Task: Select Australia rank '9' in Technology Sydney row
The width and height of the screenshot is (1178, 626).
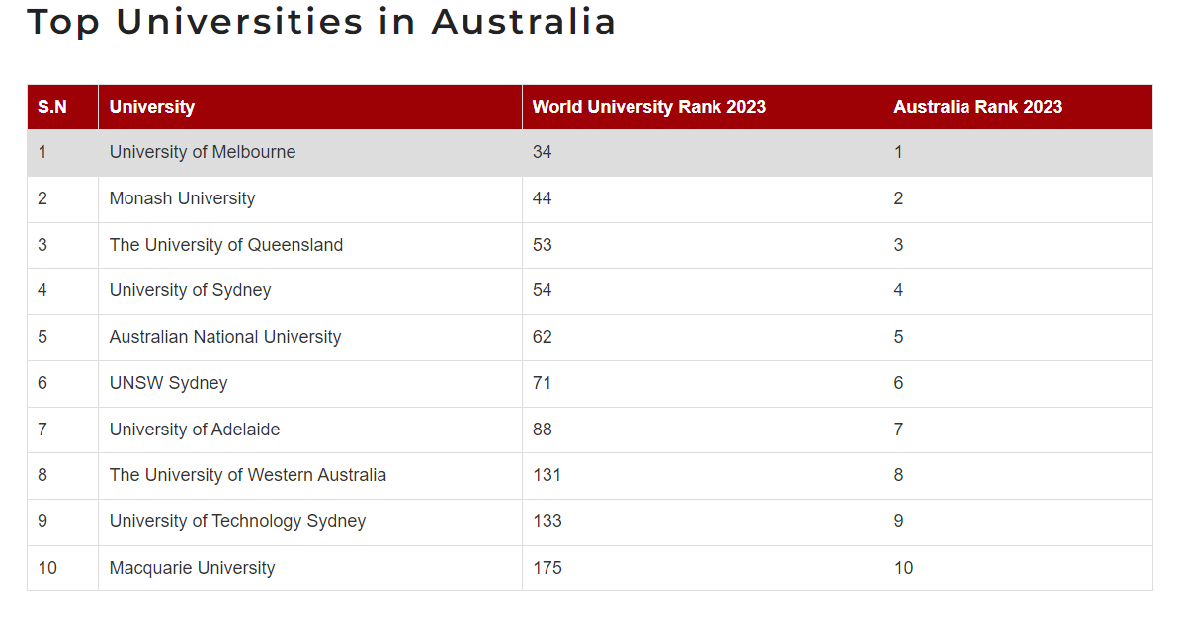Action: (x=898, y=521)
